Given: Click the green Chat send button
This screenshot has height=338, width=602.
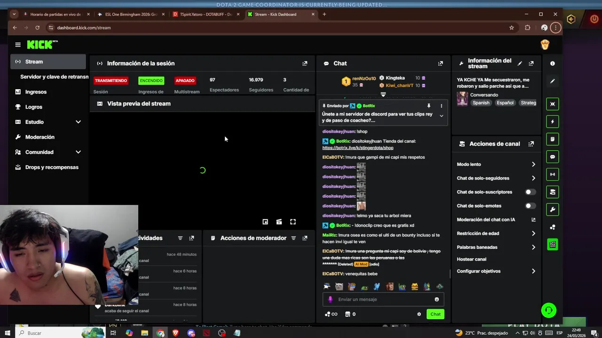Looking at the screenshot, I should (x=436, y=314).
